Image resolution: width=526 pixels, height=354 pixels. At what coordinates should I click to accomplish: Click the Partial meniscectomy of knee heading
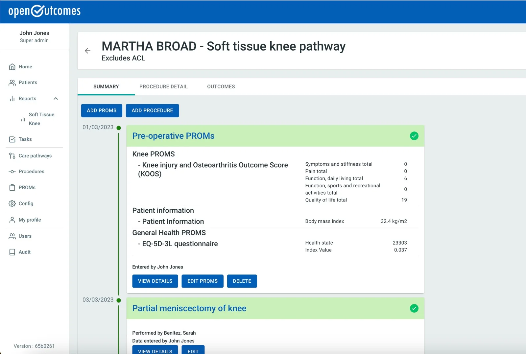point(189,308)
